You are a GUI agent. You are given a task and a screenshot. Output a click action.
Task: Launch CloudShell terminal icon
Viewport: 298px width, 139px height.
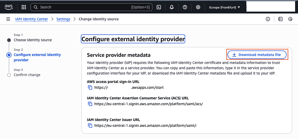pos(159,7)
